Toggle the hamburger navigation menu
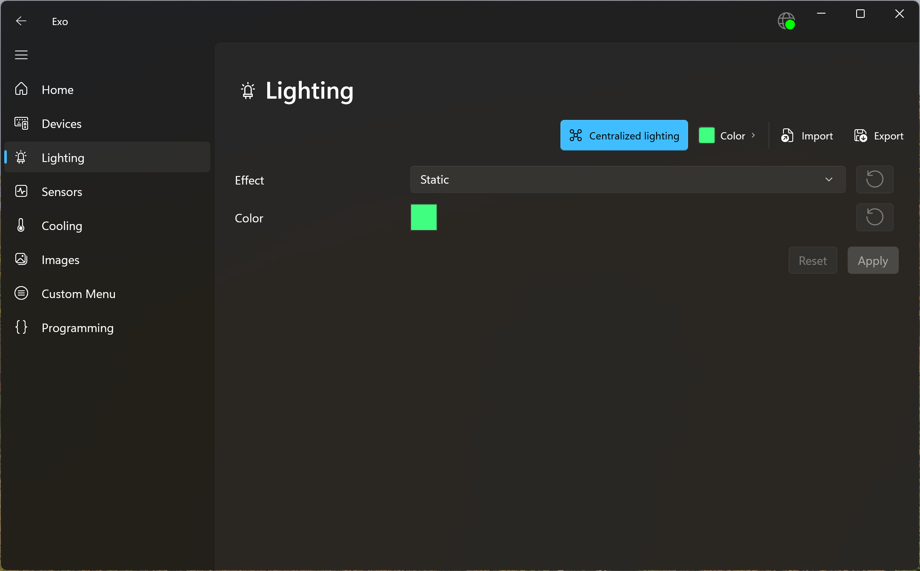This screenshot has height=571, width=920. tap(21, 55)
